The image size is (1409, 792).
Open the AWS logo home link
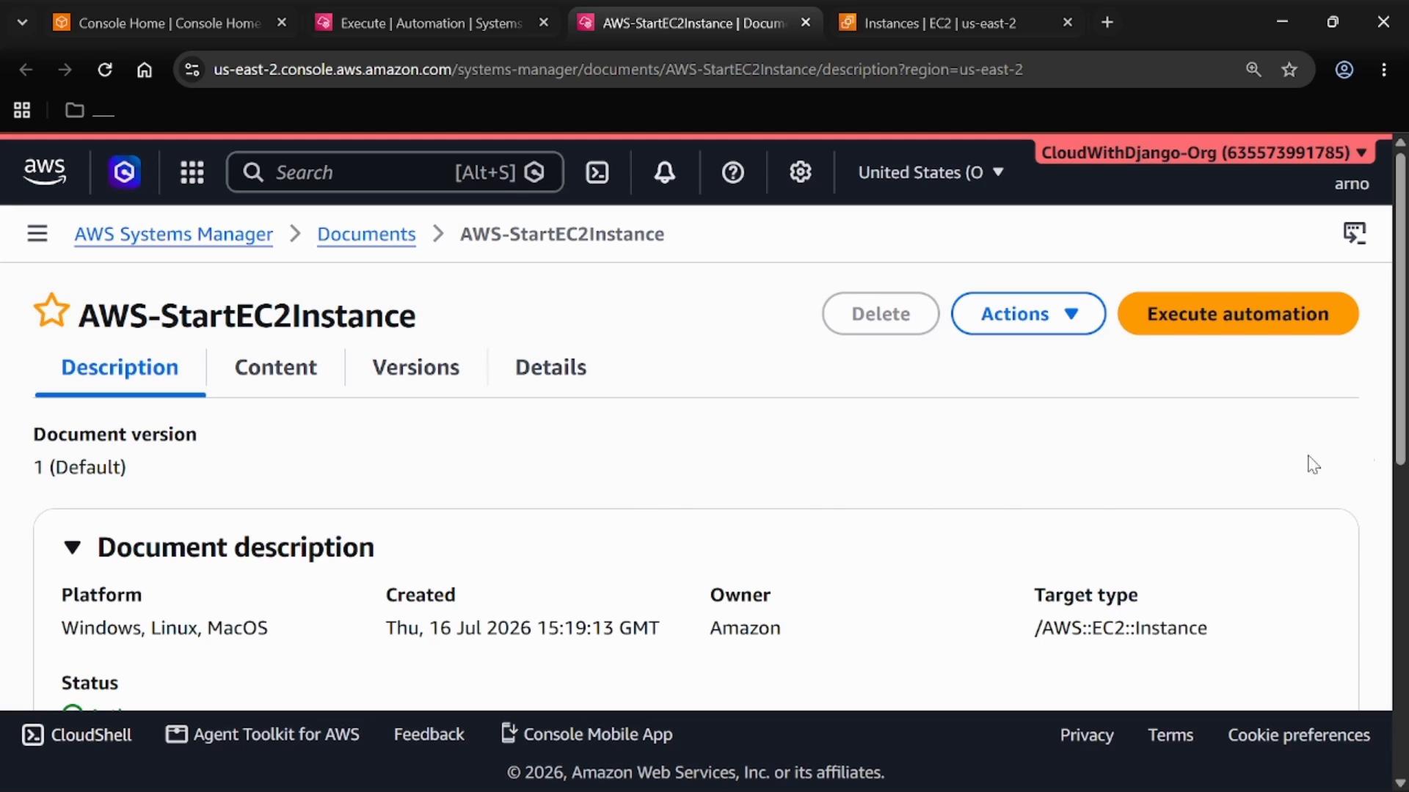click(45, 172)
